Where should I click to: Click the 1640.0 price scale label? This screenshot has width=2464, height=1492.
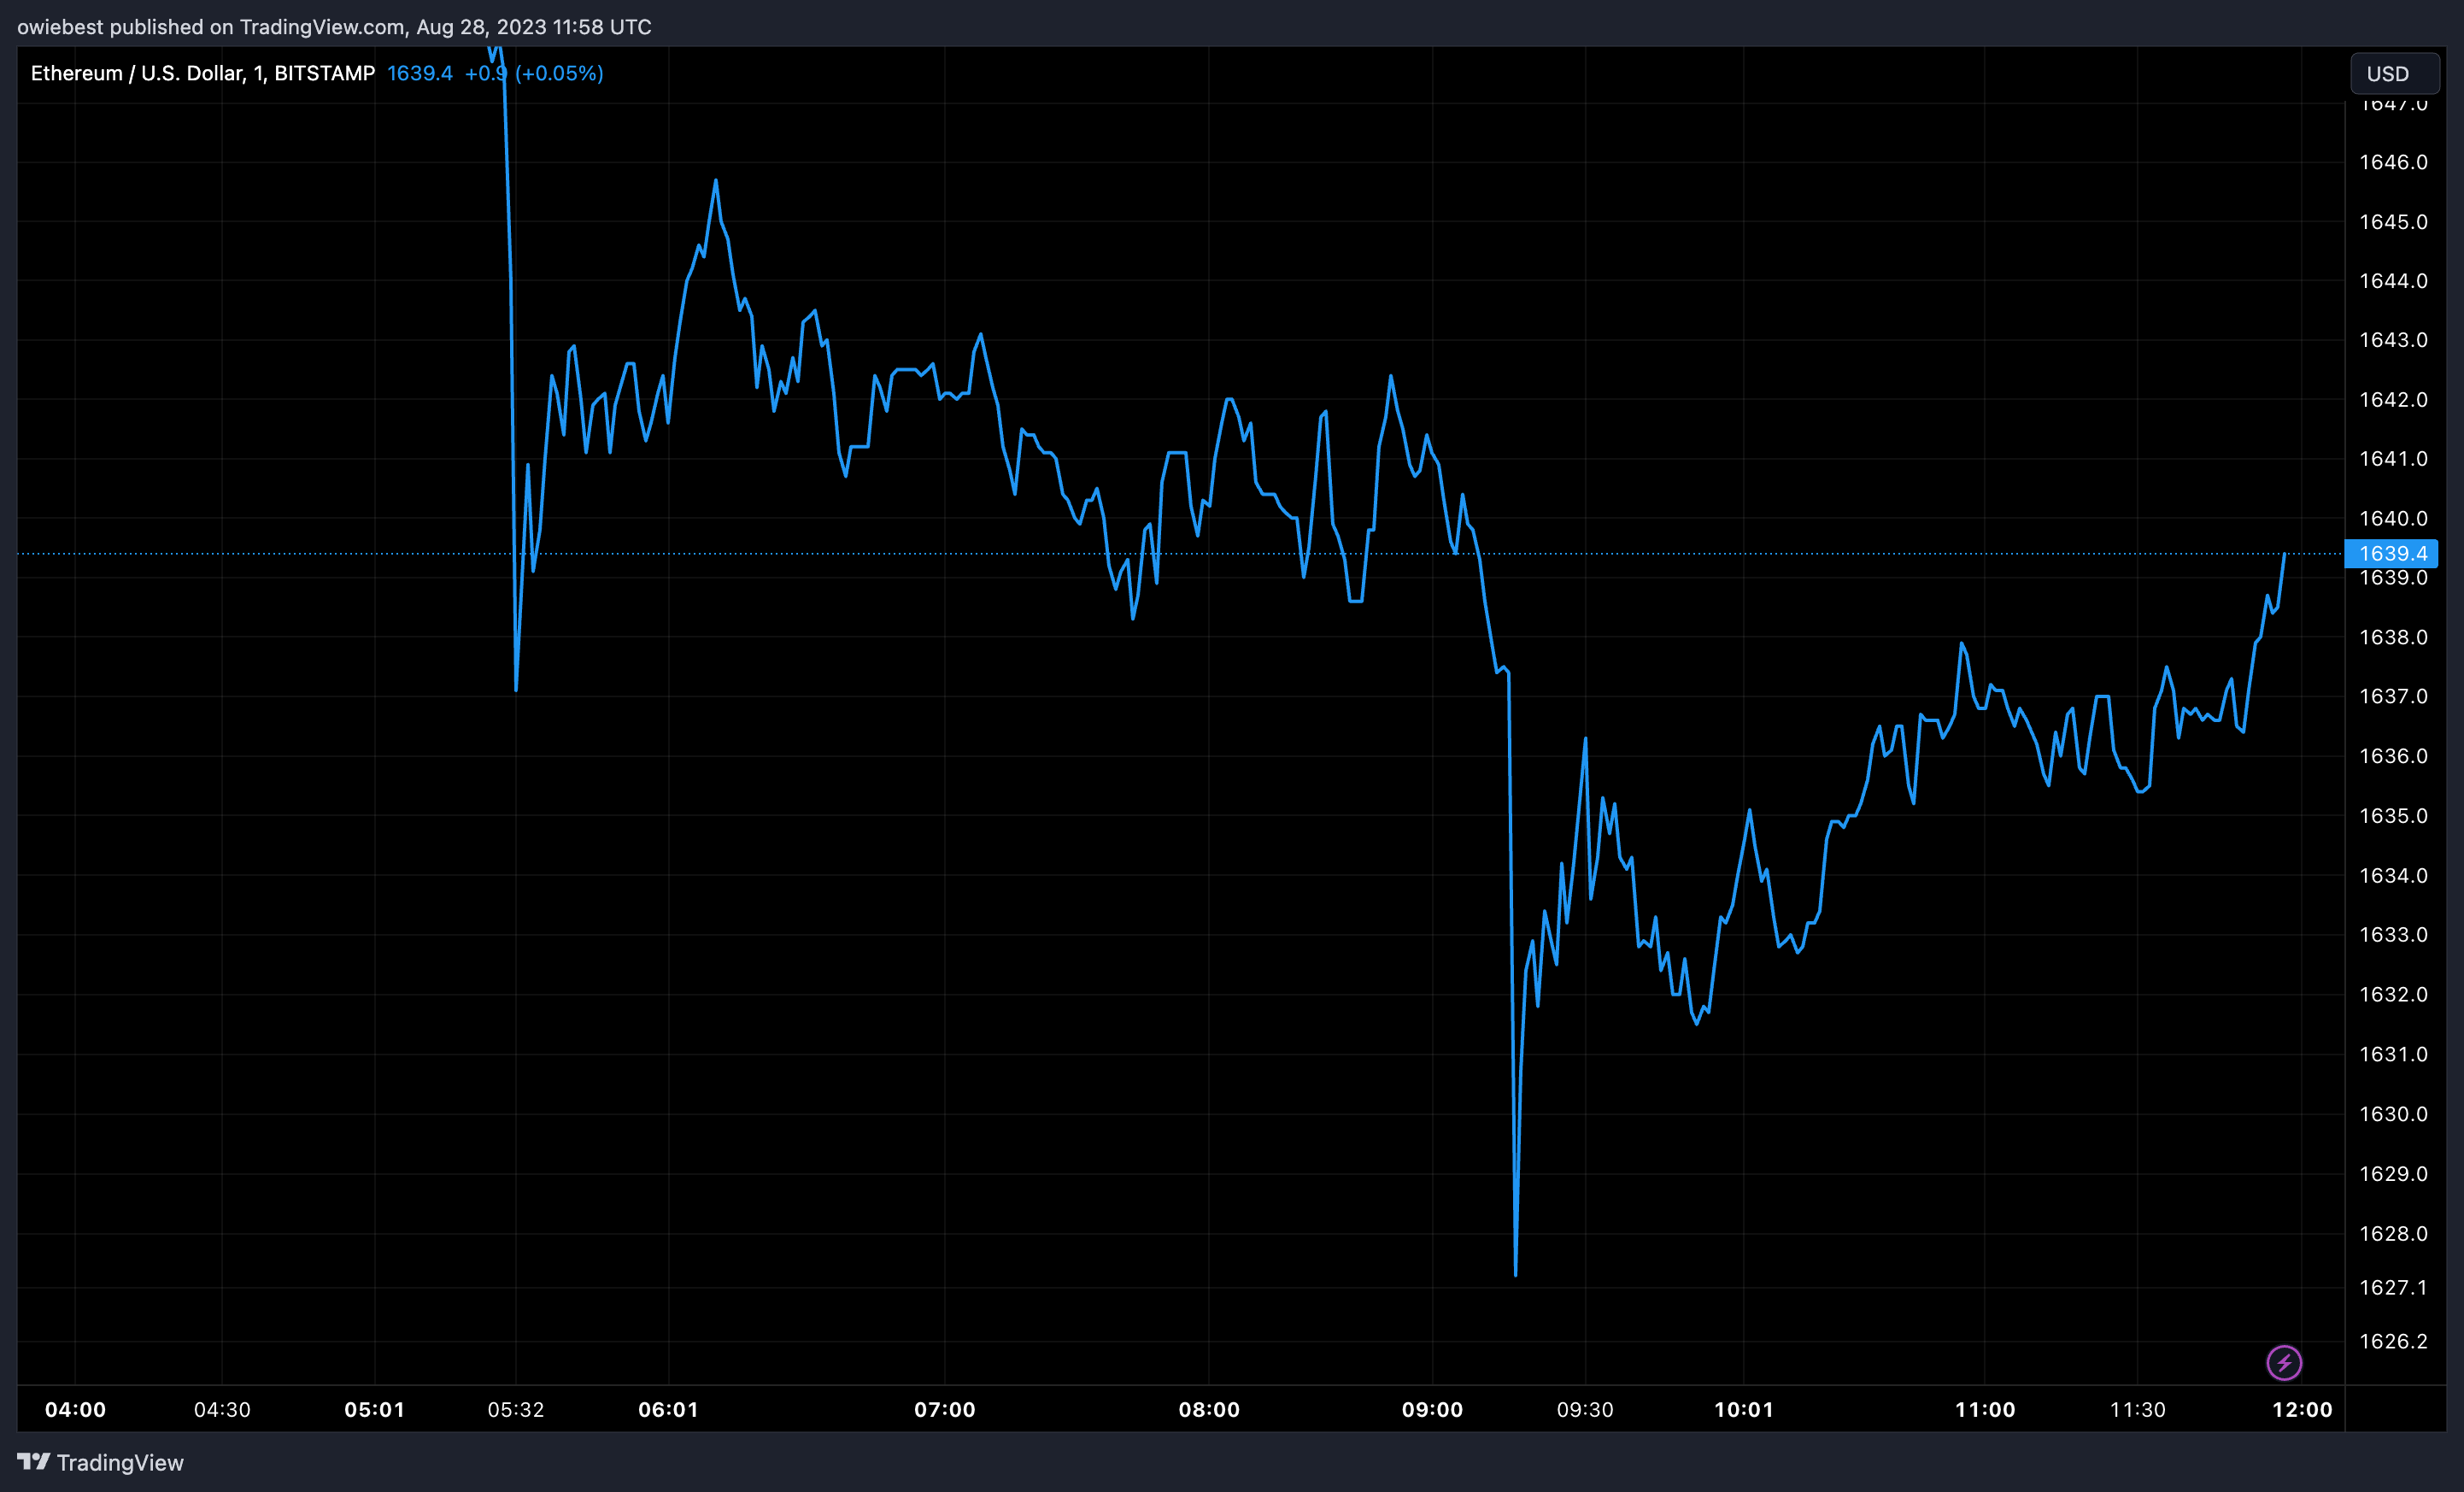tap(2393, 519)
